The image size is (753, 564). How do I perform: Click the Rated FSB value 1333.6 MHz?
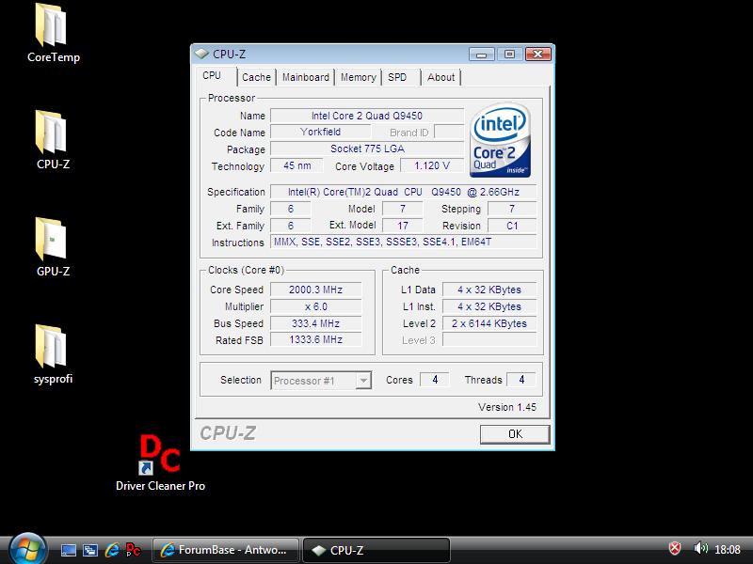315,339
